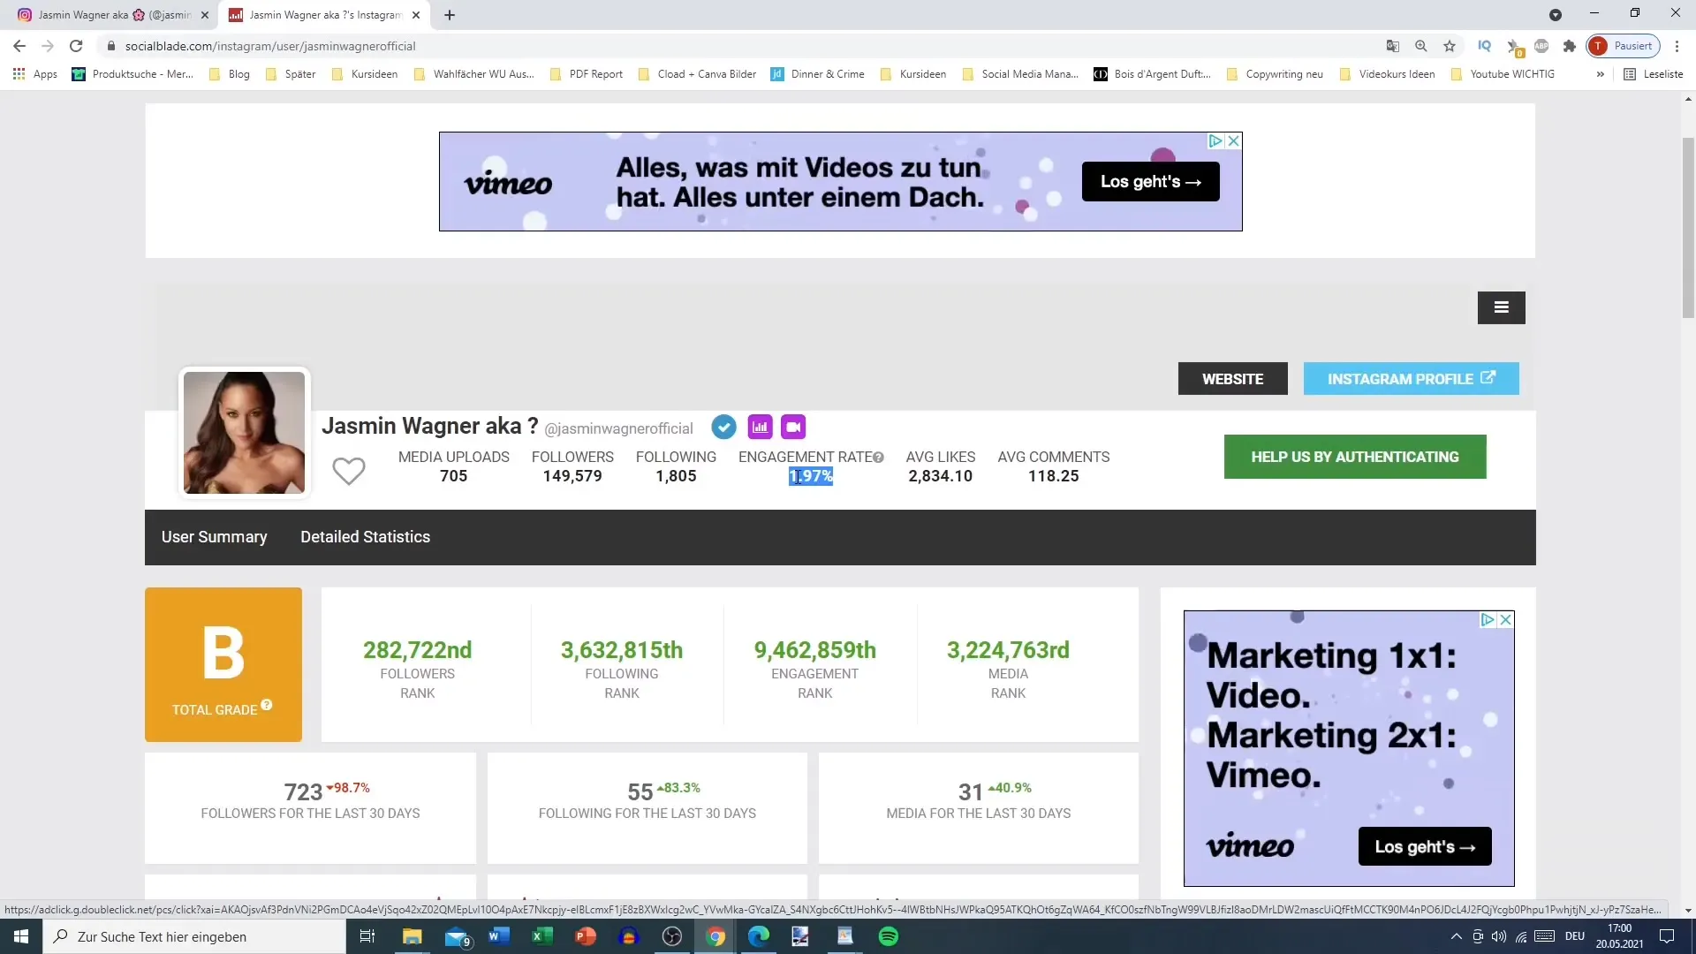Open the IQ extension icon

1485,46
